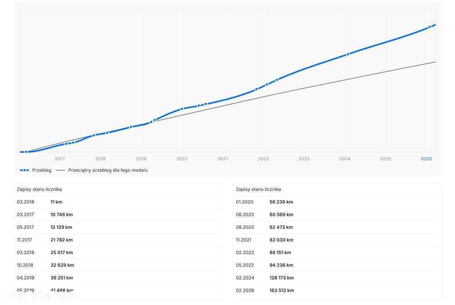Screen dimensions: 455x305
Task: Click the 11.2017 data point on chart
Action: 94,135
